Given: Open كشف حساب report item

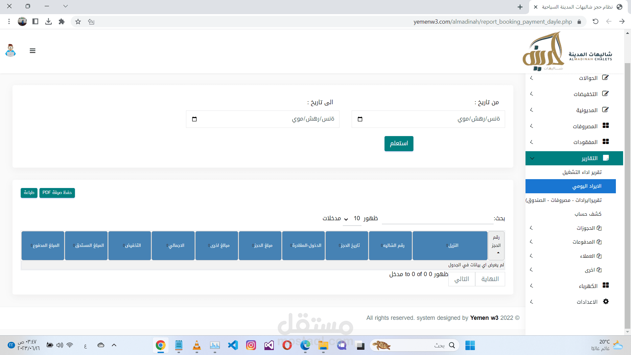Looking at the screenshot, I should 588,214.
